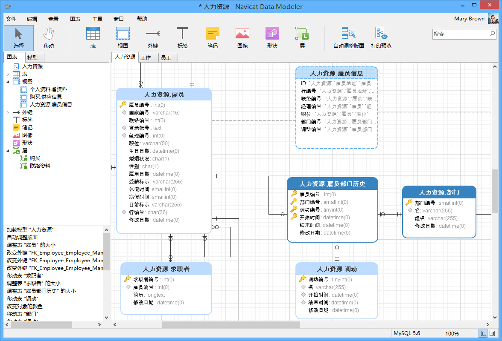Toggle the left pane layout button in status bar
The image size is (502, 341).
(483, 333)
